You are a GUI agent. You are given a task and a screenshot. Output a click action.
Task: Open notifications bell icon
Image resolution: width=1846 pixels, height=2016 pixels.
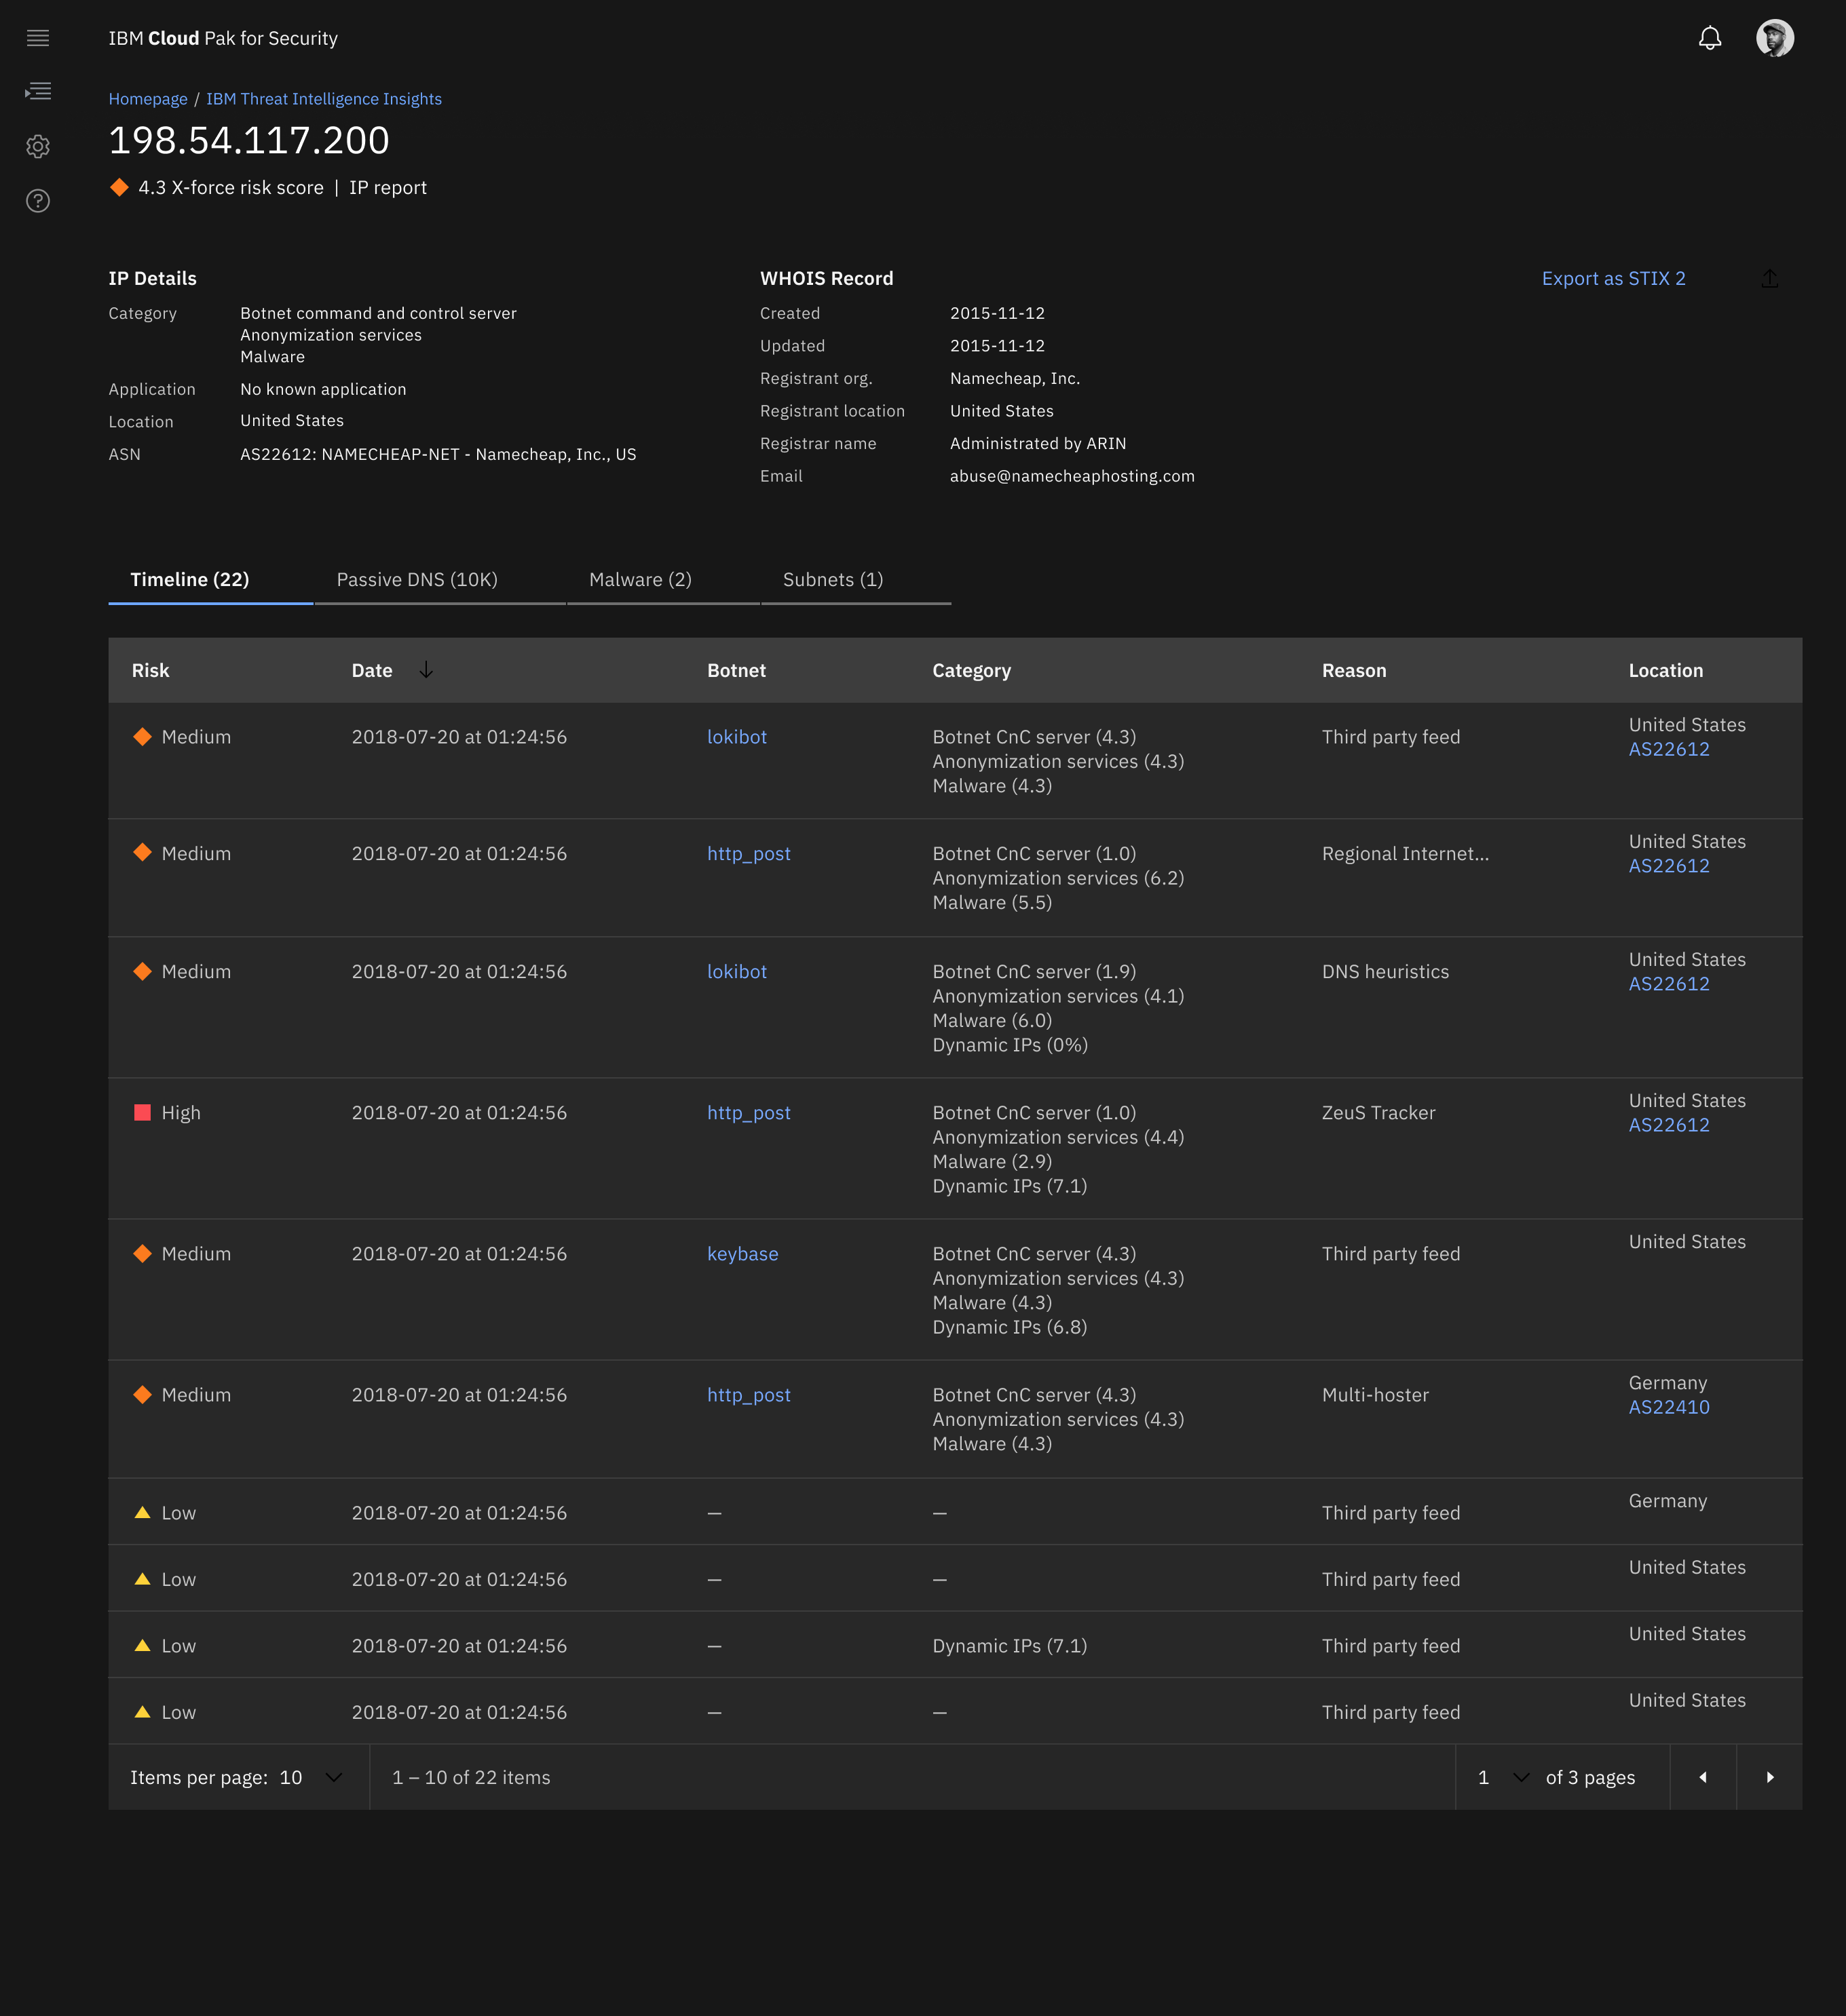pyautogui.click(x=1710, y=38)
